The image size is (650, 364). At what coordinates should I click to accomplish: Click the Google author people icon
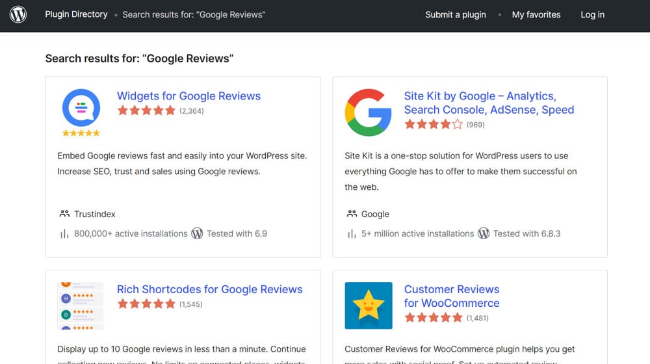352,214
